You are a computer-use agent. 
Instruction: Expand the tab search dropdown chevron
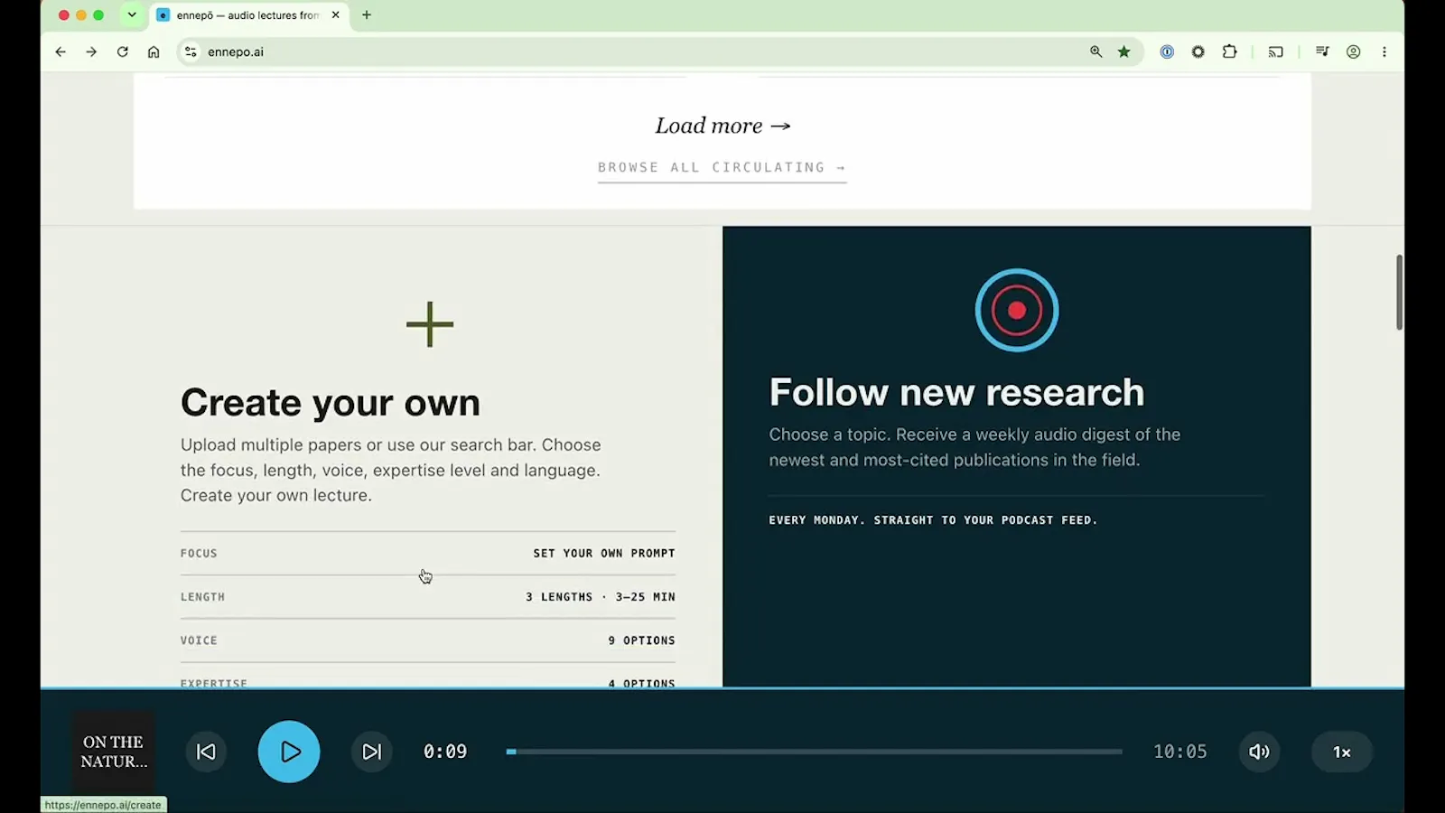132,14
